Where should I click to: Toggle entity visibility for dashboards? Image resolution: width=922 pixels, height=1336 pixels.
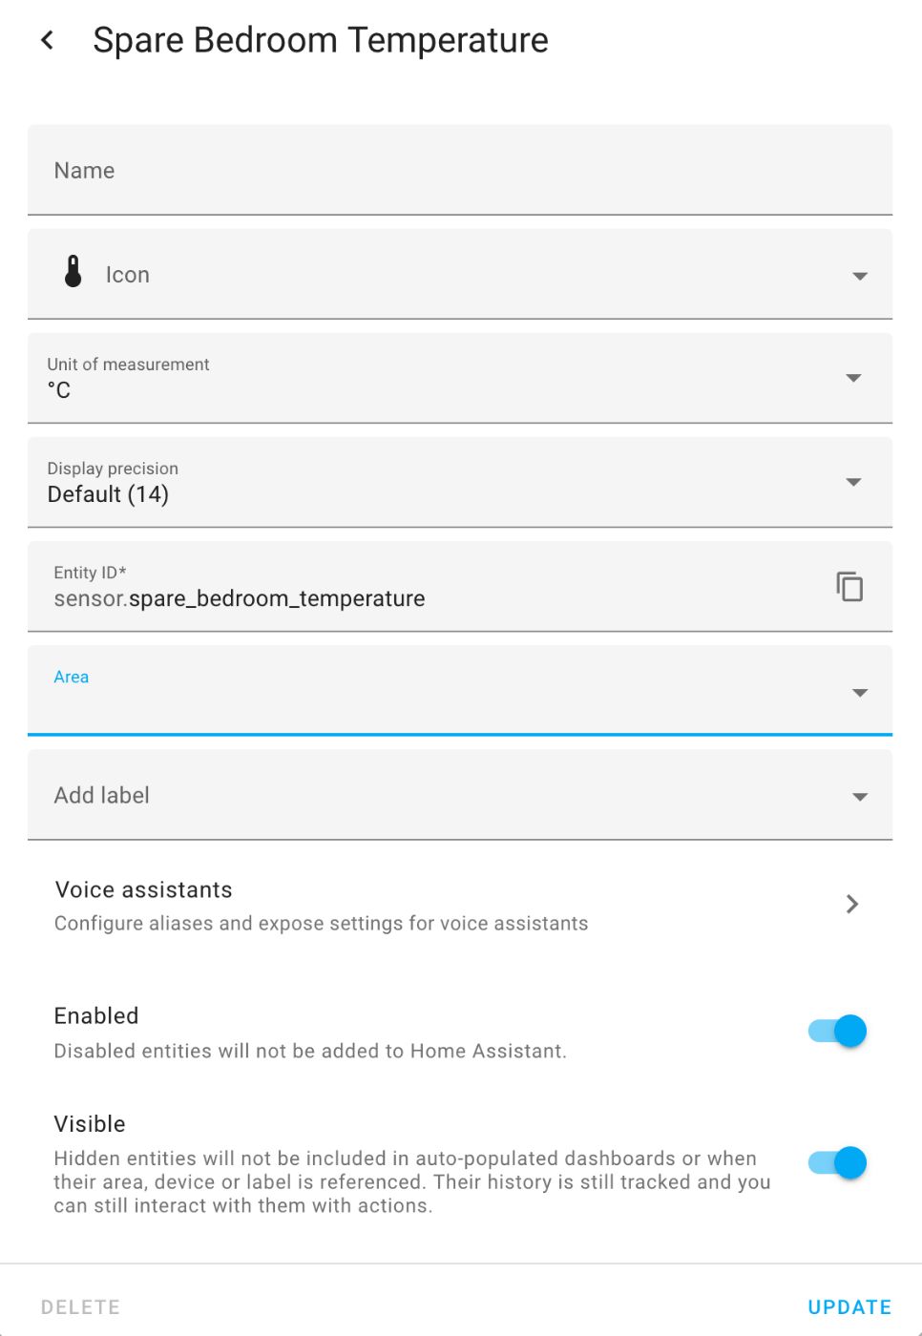[834, 1162]
